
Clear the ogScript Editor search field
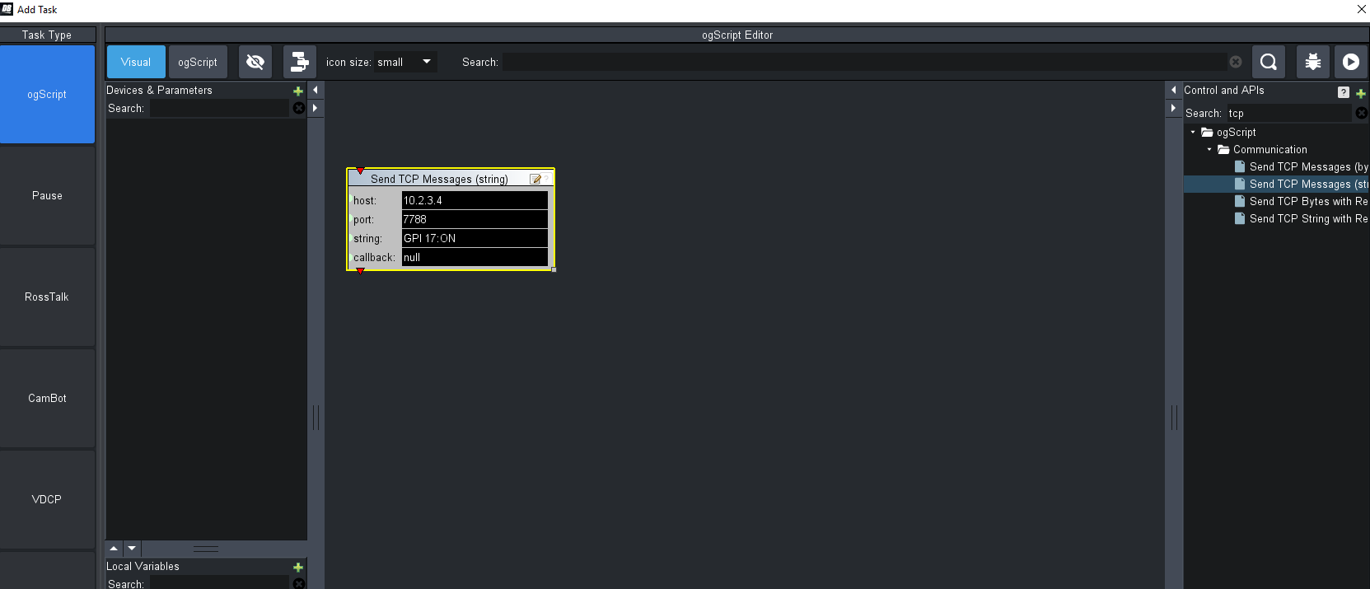point(1236,62)
